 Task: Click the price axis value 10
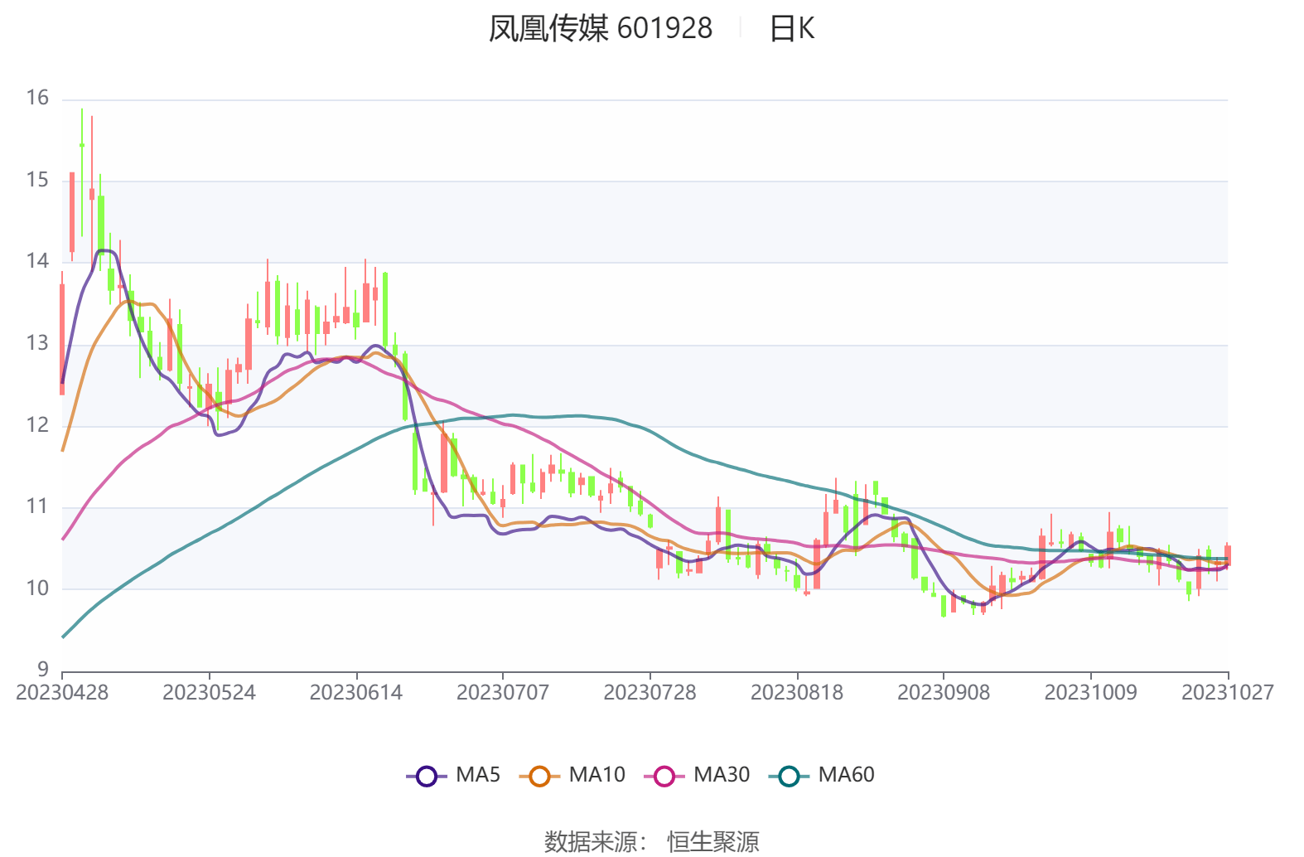tap(38, 588)
